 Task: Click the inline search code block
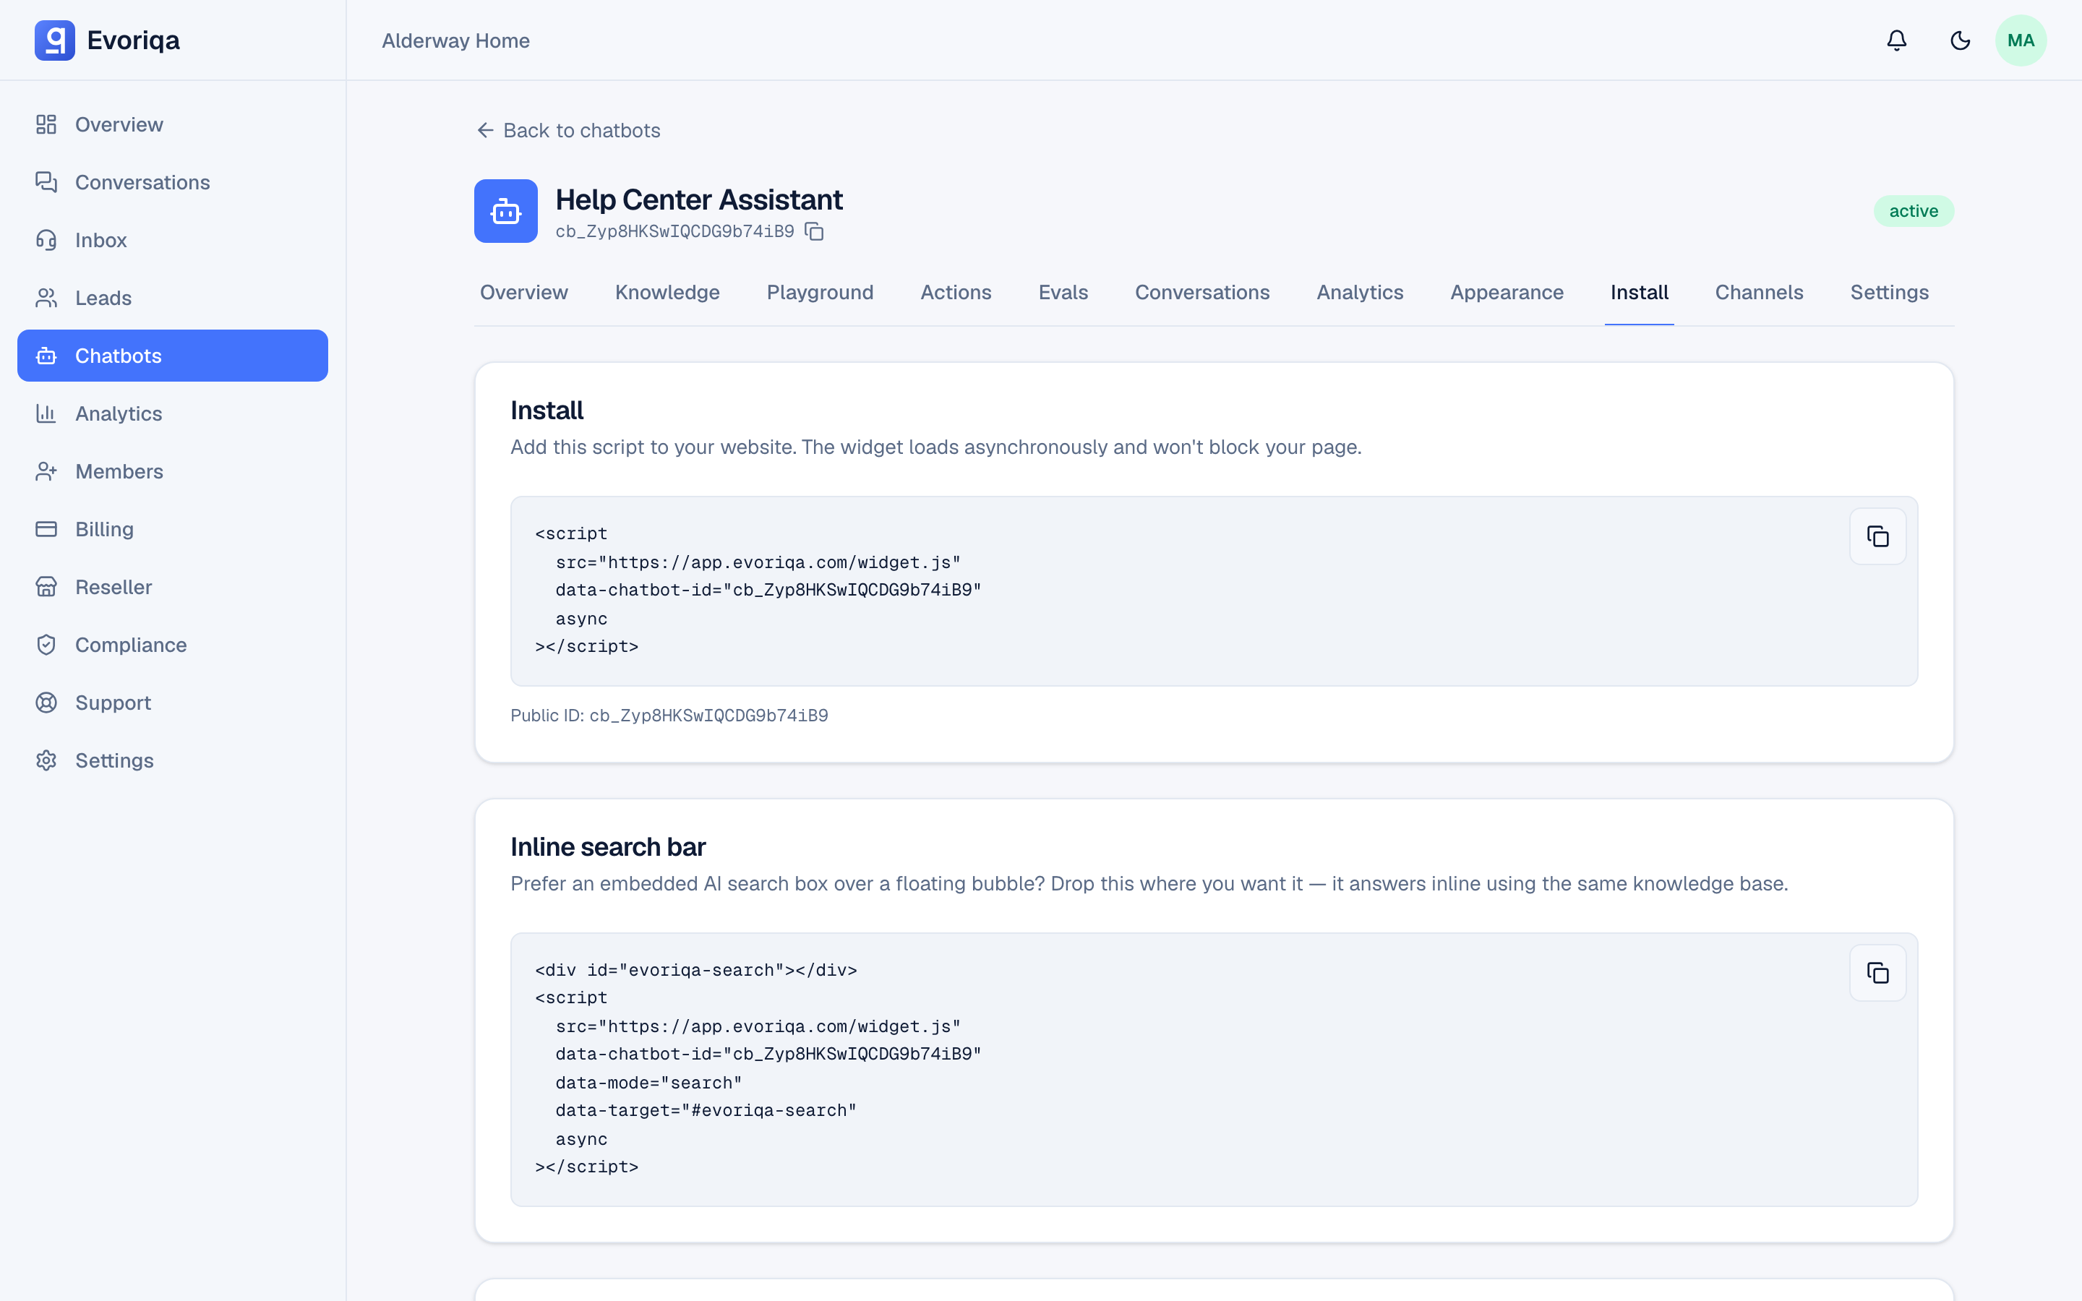[1214, 1069]
